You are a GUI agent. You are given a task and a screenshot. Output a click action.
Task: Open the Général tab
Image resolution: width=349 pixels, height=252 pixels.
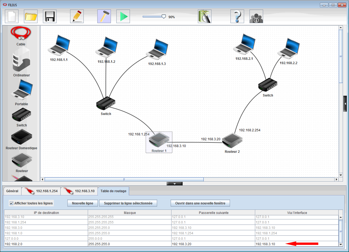pyautogui.click(x=12, y=191)
